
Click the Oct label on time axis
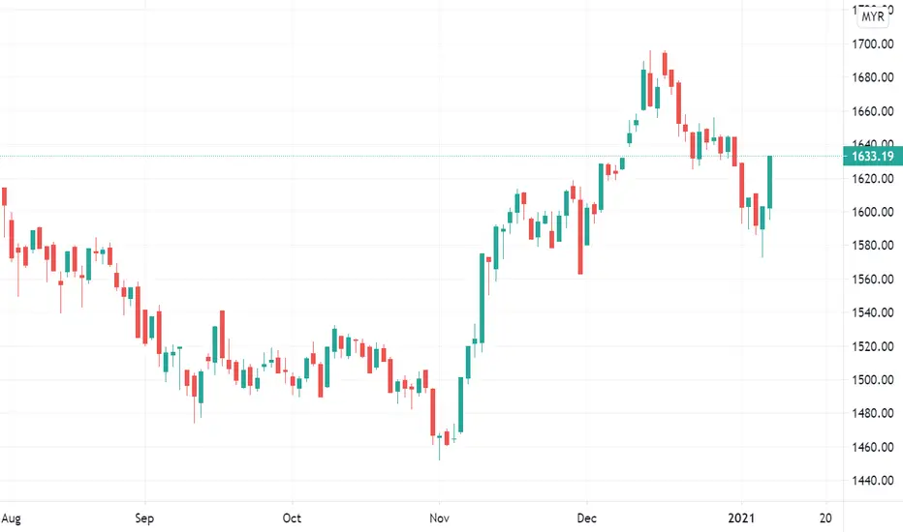(x=292, y=517)
